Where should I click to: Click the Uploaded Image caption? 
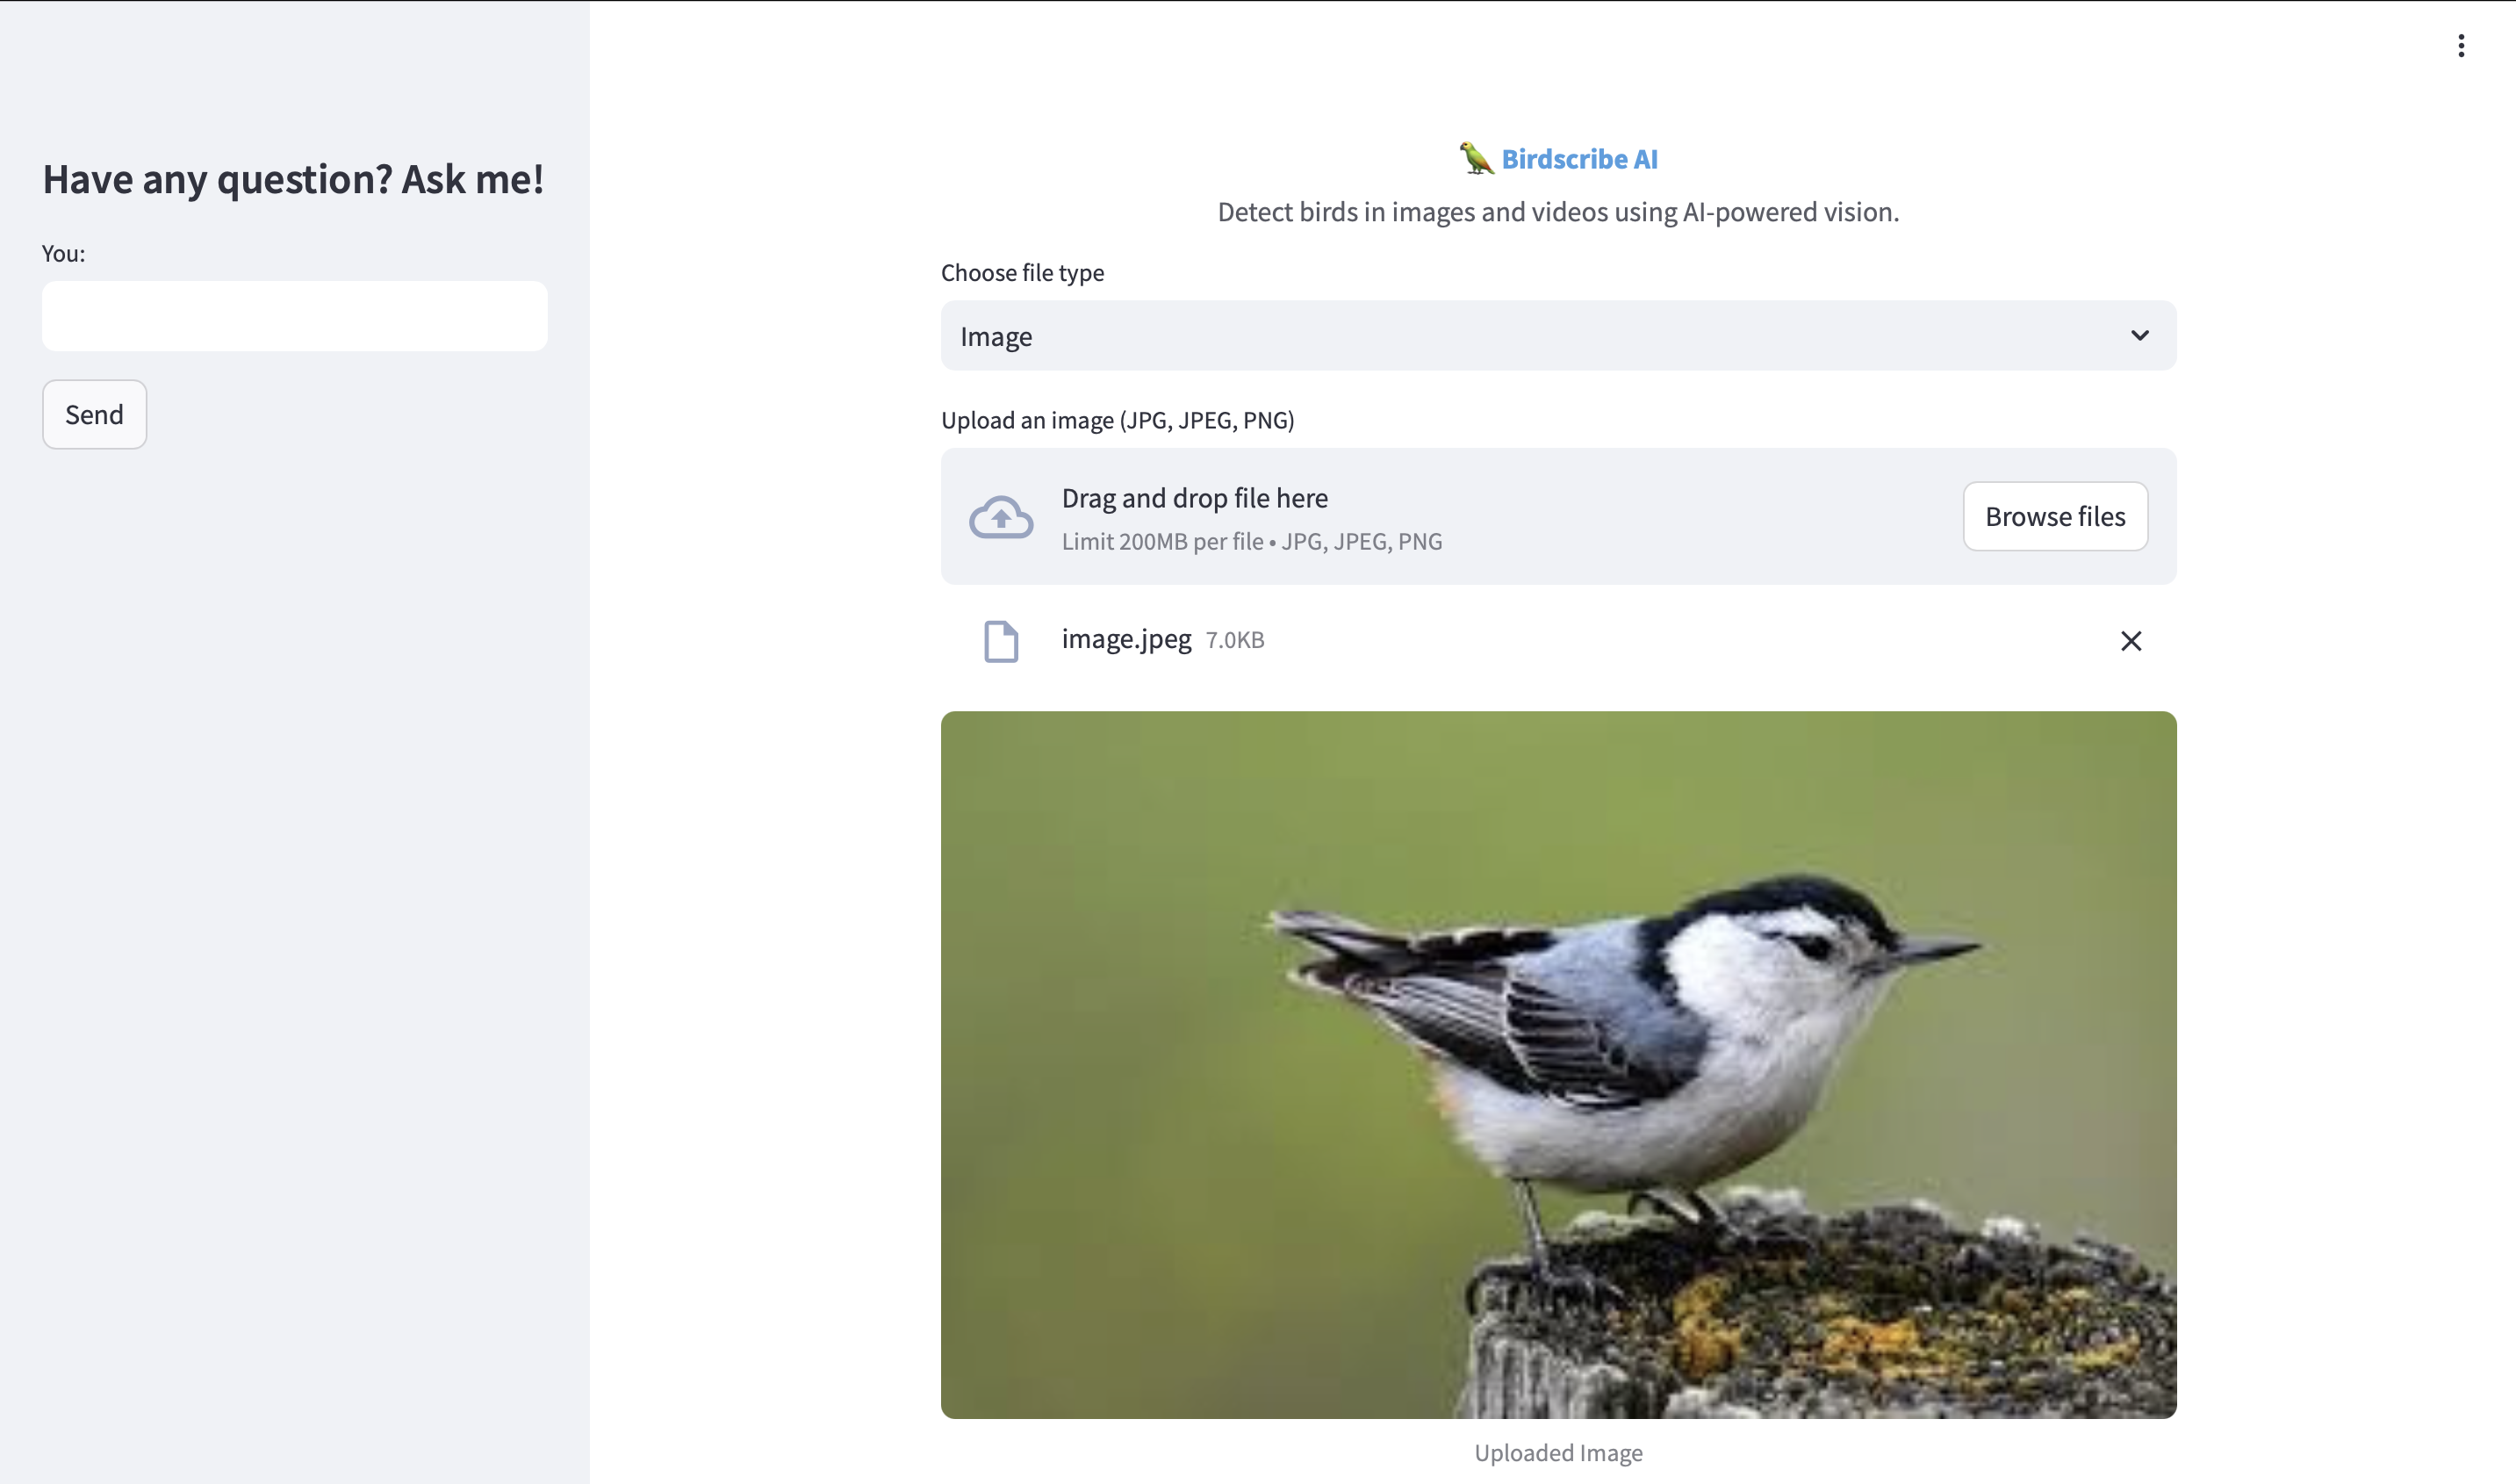[1557, 1452]
